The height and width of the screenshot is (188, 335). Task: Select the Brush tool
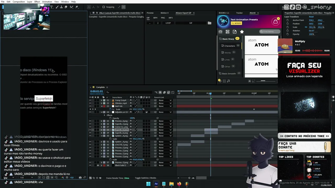coord(57,7)
